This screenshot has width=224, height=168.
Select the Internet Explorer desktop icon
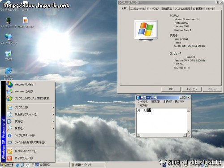point(9,73)
